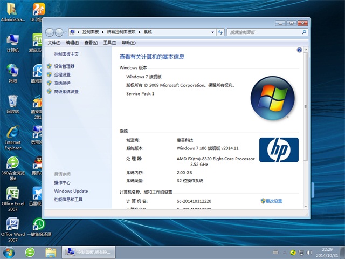Open the 文件(F) menu
Viewport: 345px width, 259px height.
[54, 43]
